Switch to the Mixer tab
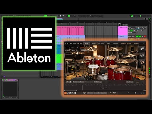This screenshot has height=114, width=152. [108, 43]
